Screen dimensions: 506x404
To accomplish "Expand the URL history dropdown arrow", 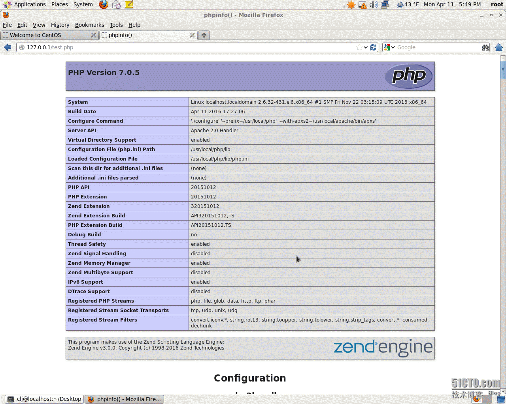I will pos(366,47).
